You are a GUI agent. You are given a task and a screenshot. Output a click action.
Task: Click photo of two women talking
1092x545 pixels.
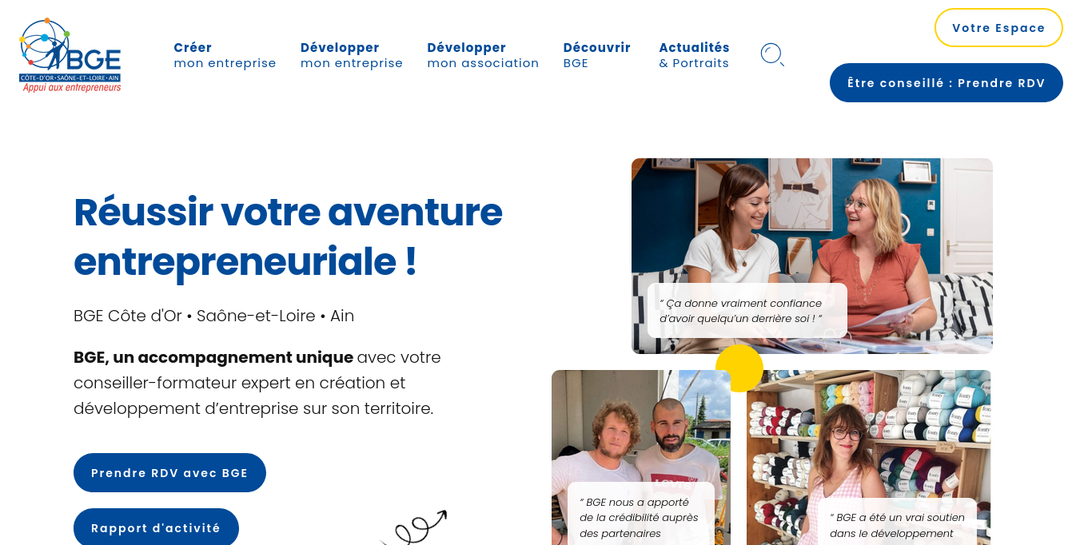pos(812,256)
